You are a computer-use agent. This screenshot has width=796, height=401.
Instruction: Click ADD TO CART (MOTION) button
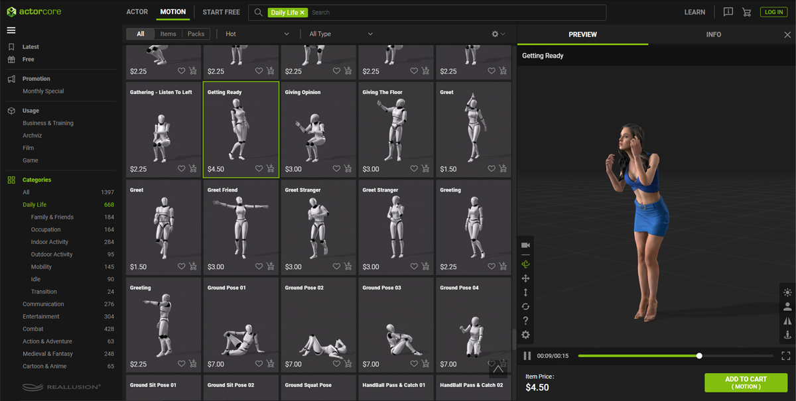pos(746,382)
